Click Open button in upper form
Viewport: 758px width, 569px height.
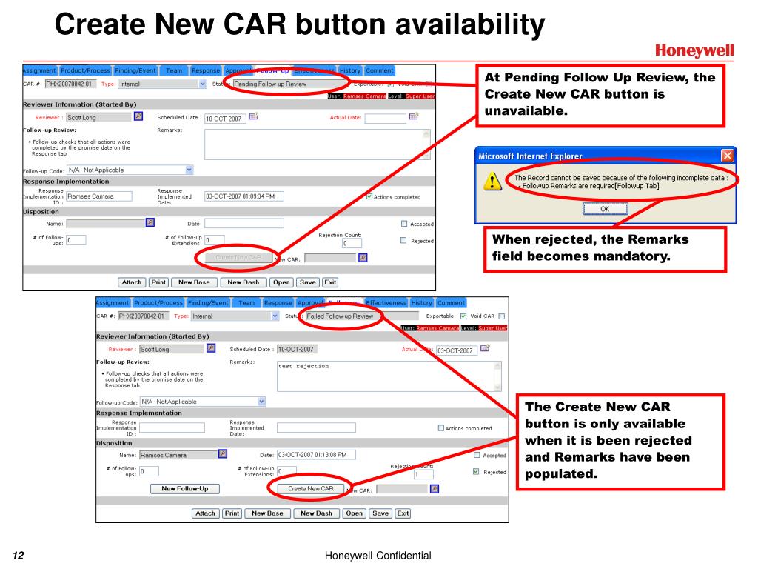coord(281,282)
